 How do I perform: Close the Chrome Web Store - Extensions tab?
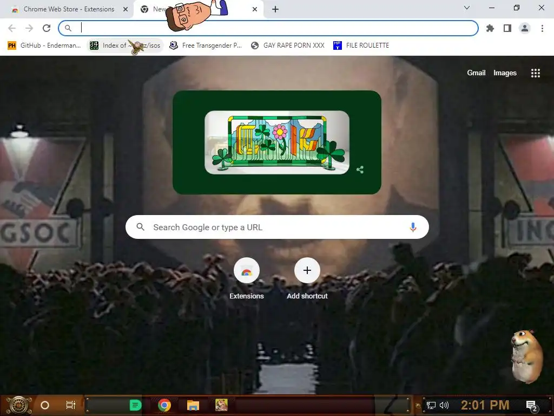point(126,9)
